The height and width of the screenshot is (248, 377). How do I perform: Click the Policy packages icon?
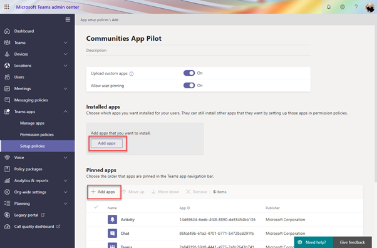[x=8, y=169]
